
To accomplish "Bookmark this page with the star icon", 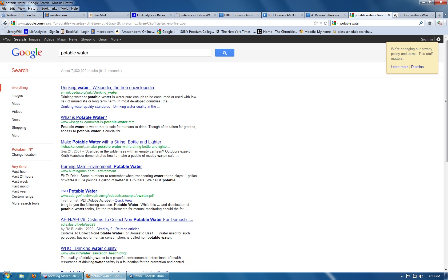I will coord(316,23).
